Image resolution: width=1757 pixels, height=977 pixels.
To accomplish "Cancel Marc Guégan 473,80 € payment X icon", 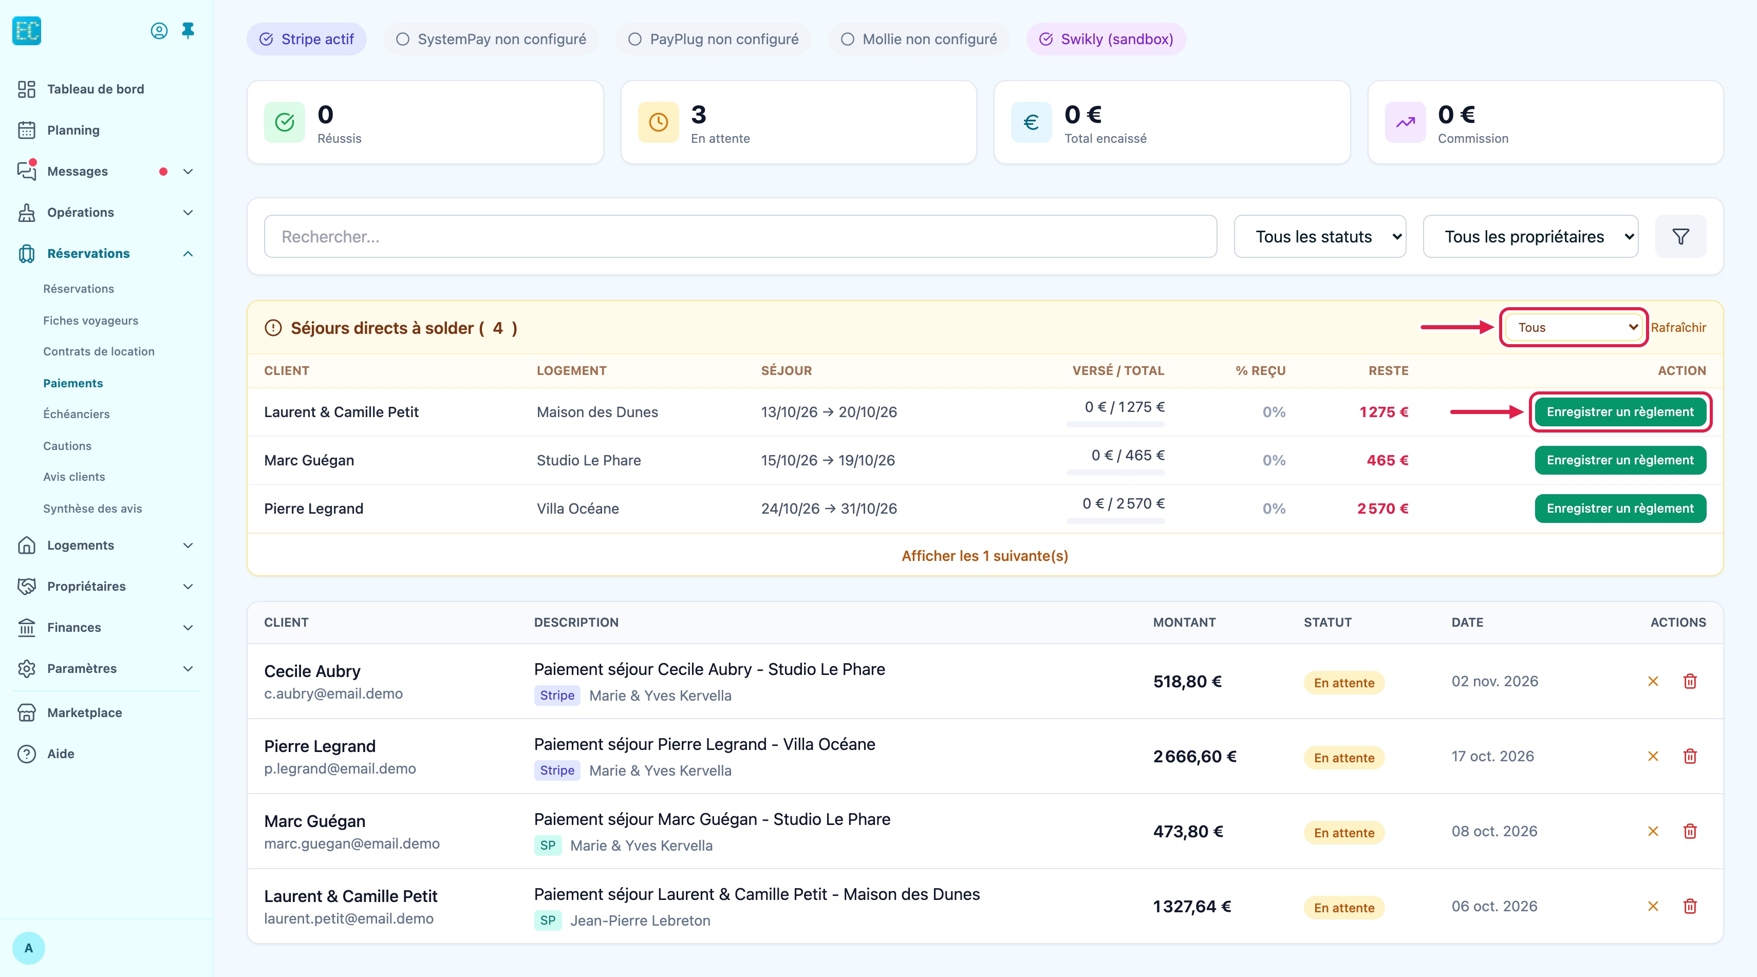I will point(1653,831).
